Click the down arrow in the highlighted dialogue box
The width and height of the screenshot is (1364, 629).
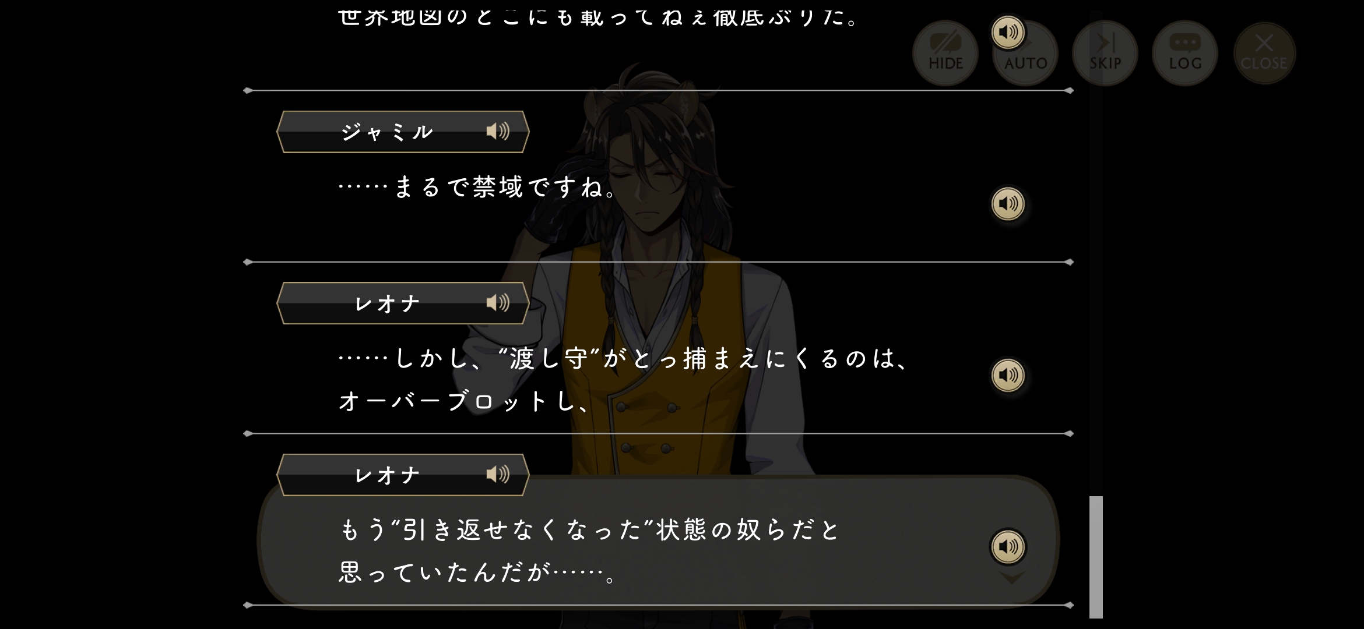[1012, 578]
